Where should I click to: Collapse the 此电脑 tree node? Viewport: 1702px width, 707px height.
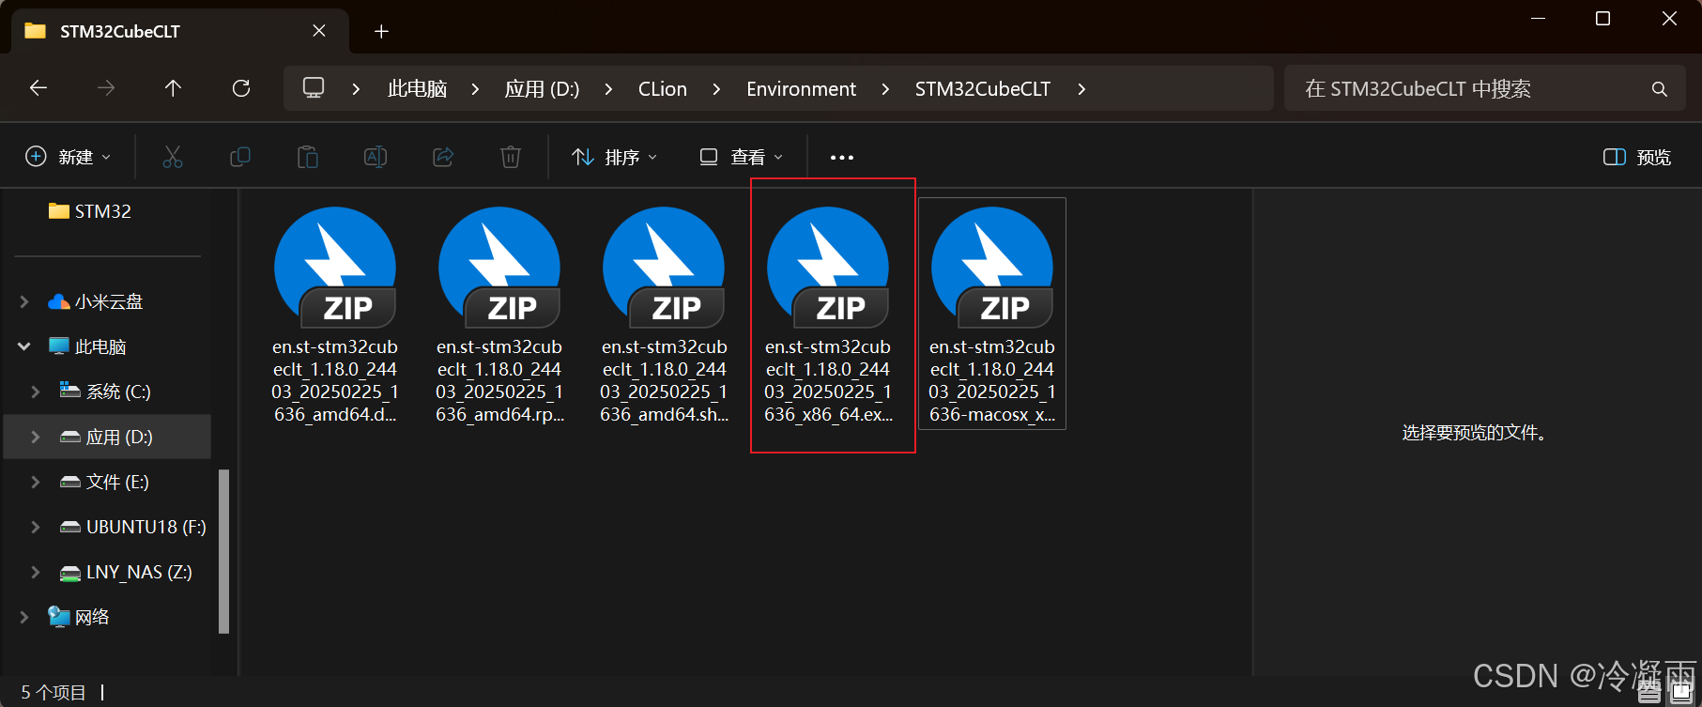point(24,346)
